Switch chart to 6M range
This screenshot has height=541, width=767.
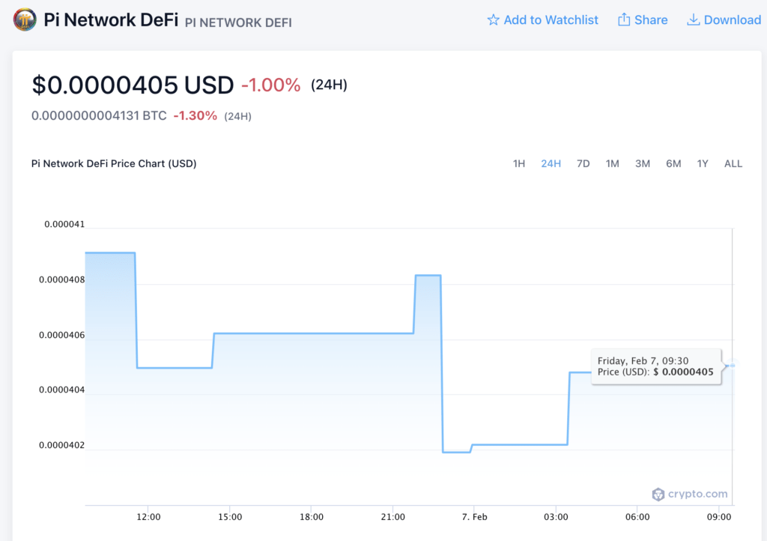point(673,164)
